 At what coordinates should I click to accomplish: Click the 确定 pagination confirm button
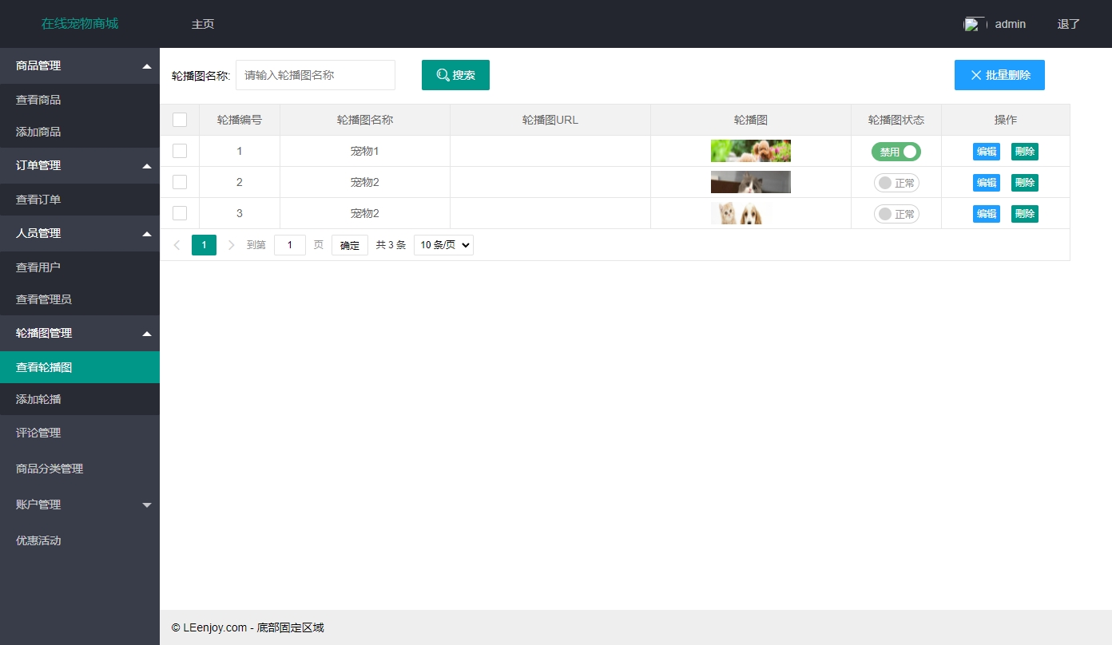click(350, 245)
